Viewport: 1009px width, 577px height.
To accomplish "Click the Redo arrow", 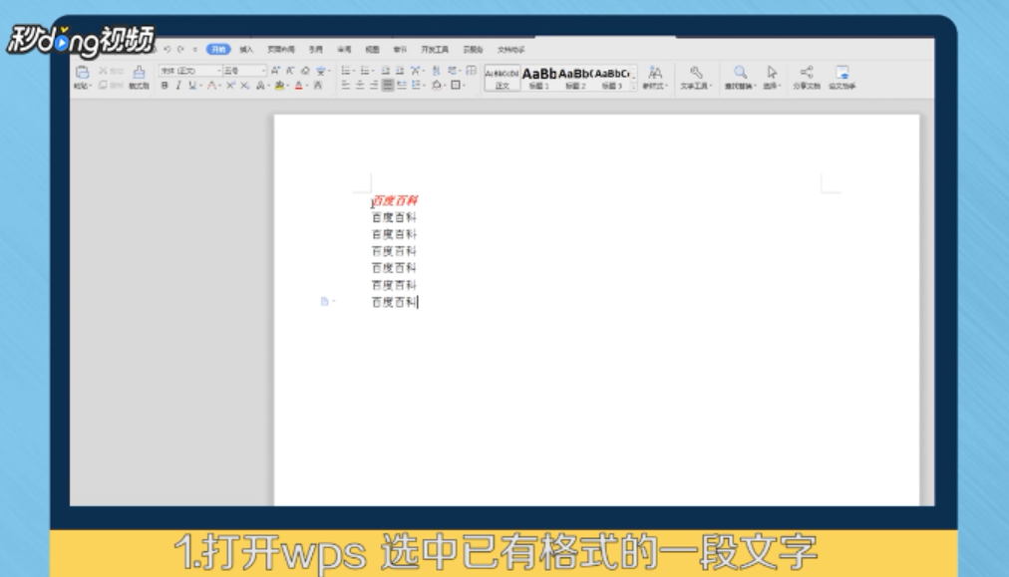I will pyautogui.click(x=180, y=50).
